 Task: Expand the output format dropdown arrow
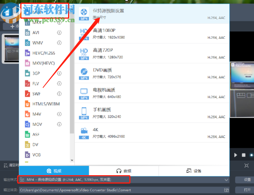click(226, 180)
